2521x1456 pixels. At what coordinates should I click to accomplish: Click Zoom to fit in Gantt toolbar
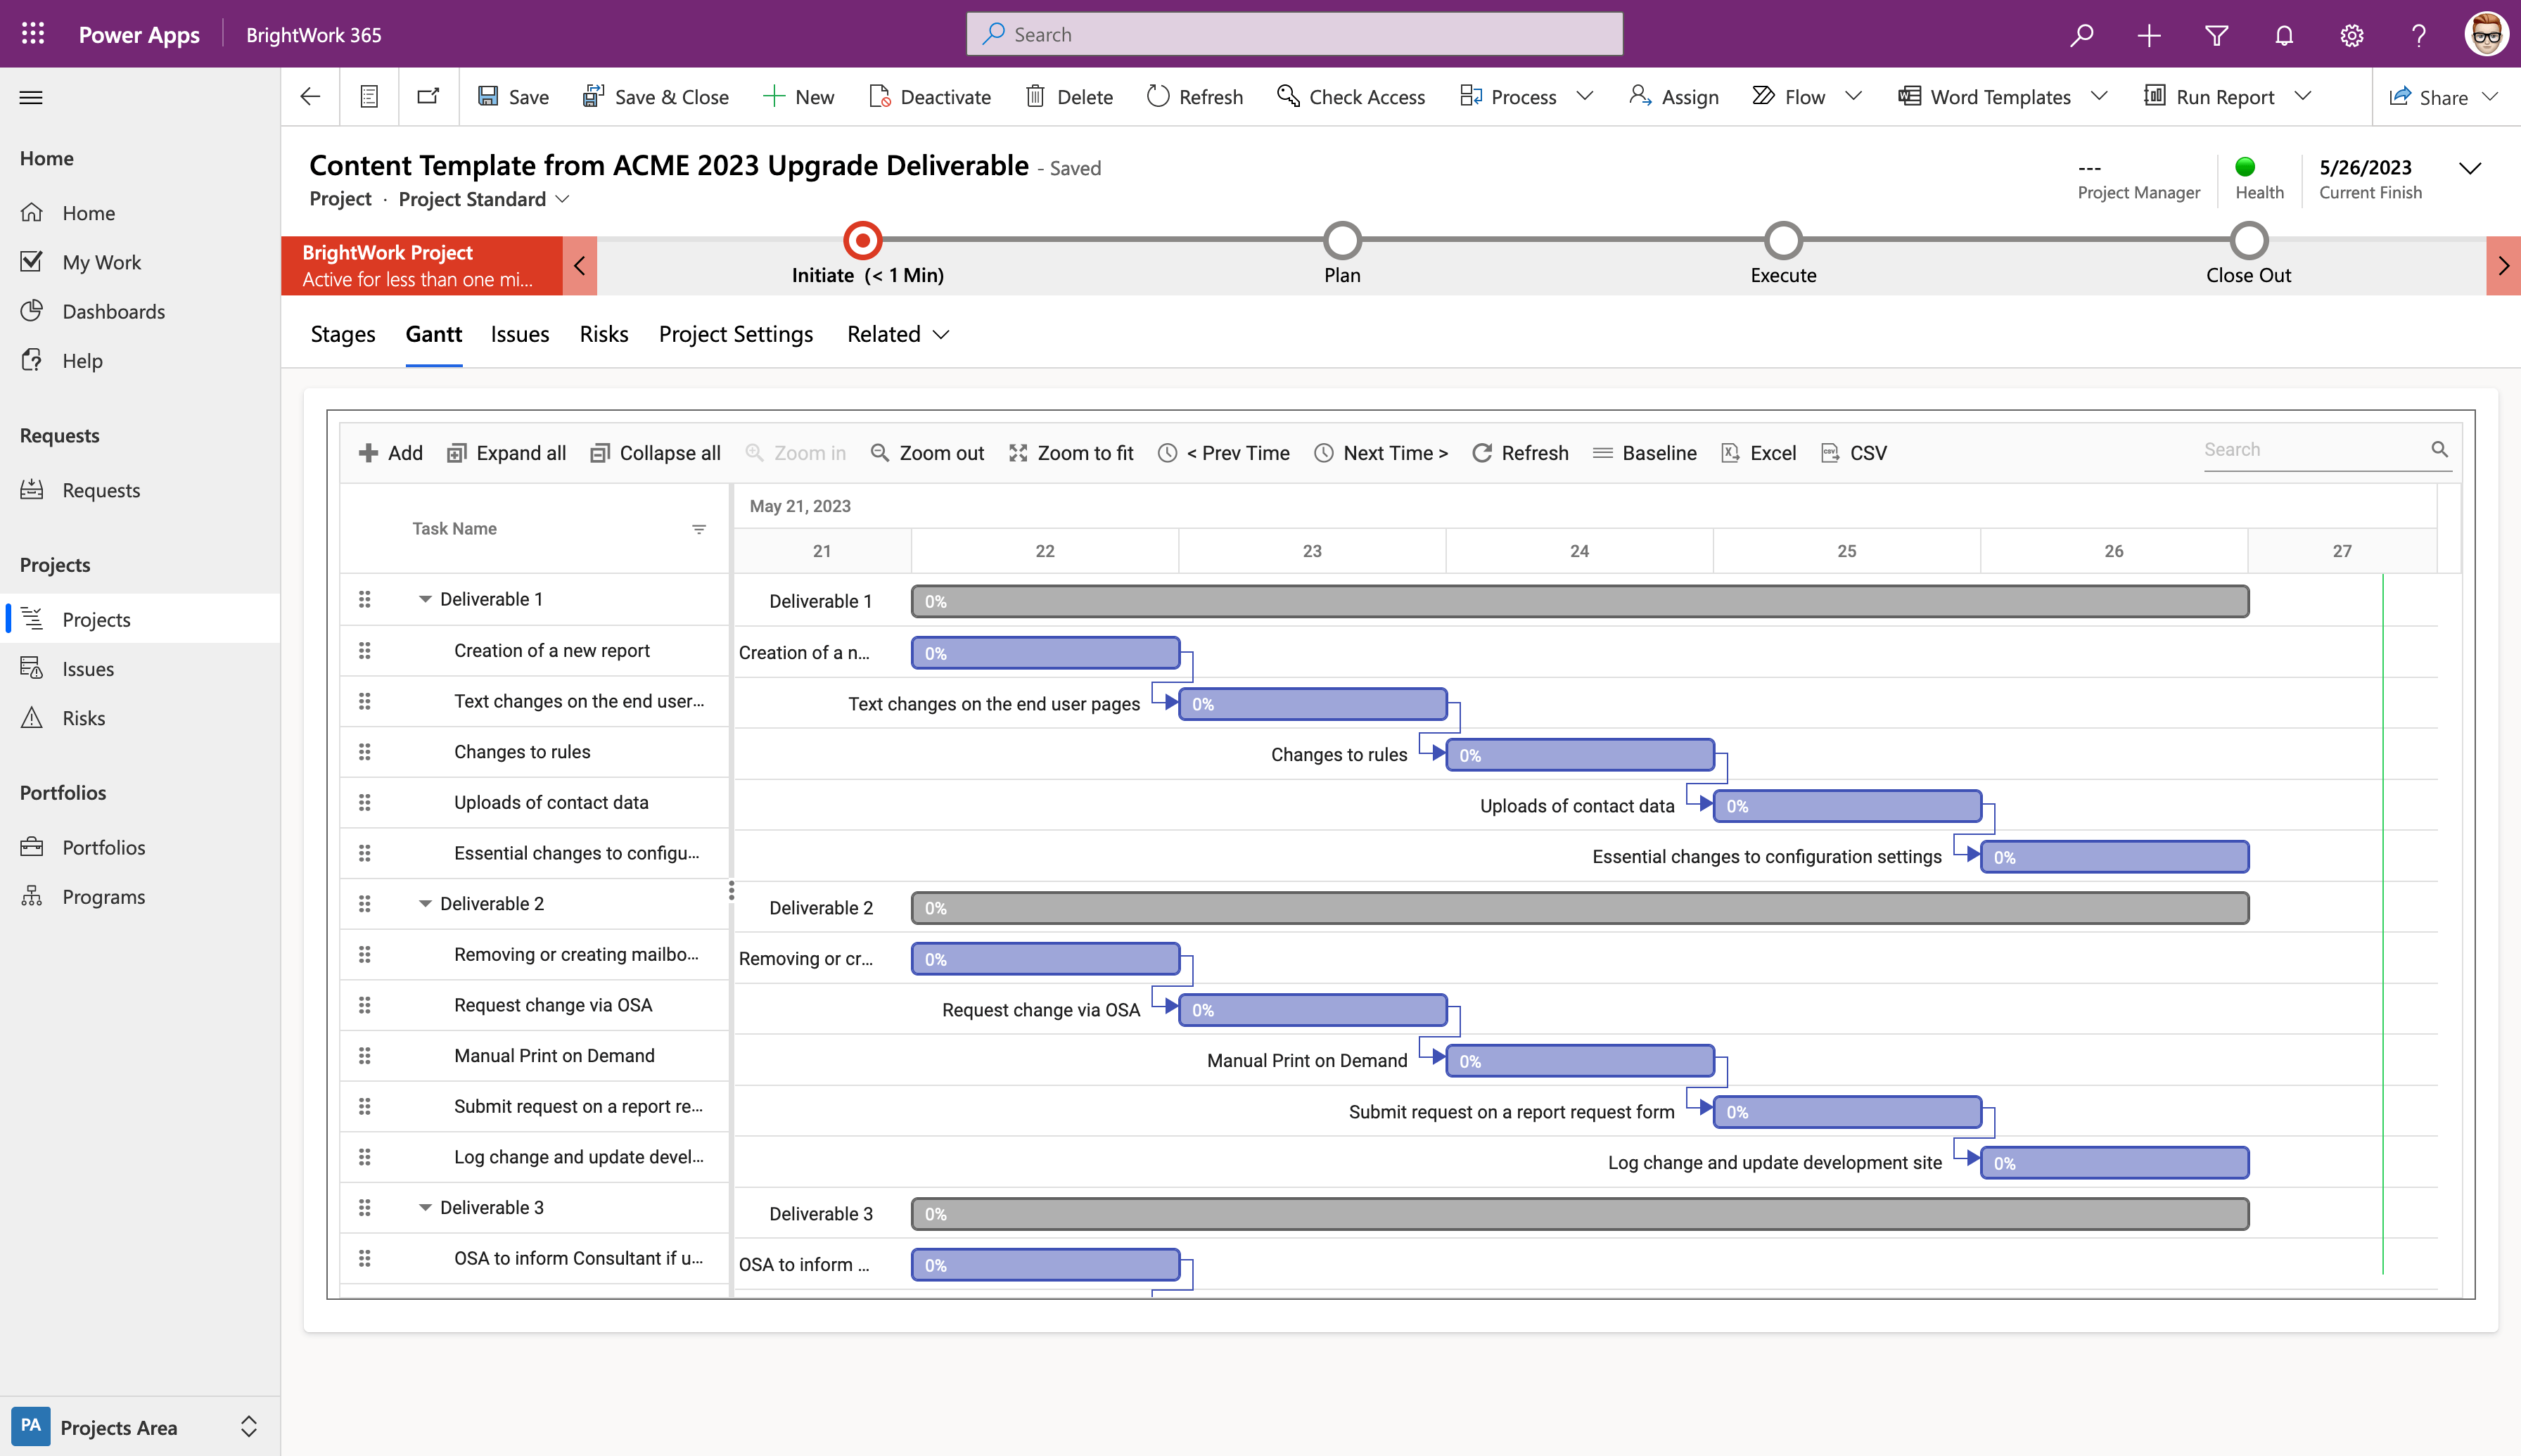(1071, 453)
